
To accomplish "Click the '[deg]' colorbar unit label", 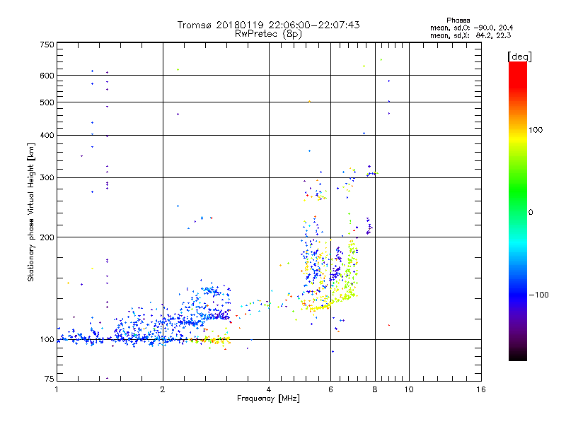I will click(519, 57).
